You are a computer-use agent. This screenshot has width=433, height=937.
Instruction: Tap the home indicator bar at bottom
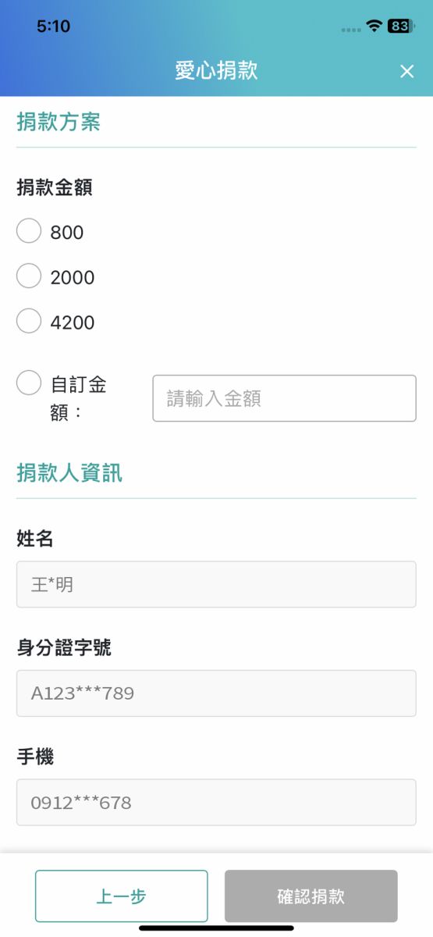[216, 928]
